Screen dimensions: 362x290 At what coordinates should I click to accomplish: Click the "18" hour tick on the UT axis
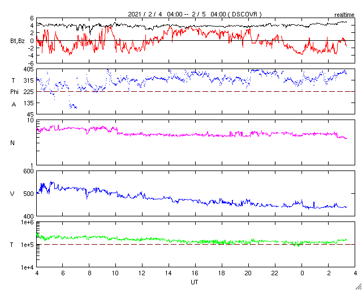tap(222, 273)
